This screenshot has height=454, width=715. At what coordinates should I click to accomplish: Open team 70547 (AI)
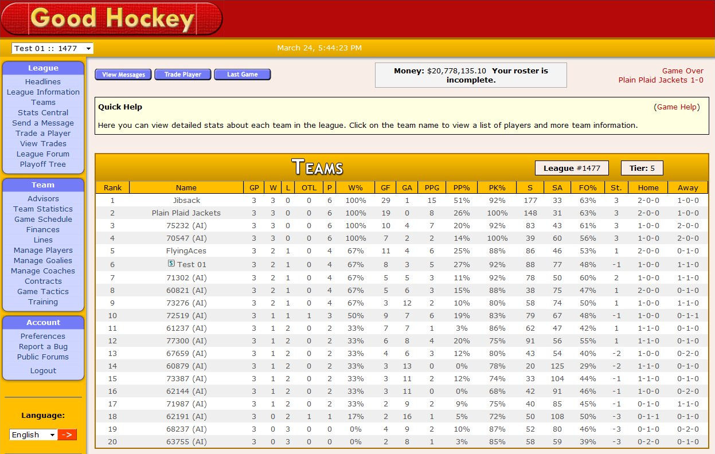pyautogui.click(x=186, y=238)
